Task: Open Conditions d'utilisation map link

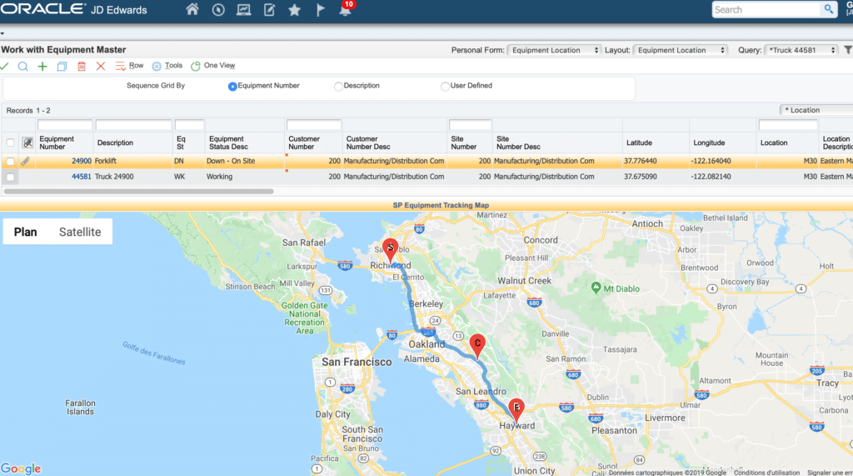Action: [766, 473]
